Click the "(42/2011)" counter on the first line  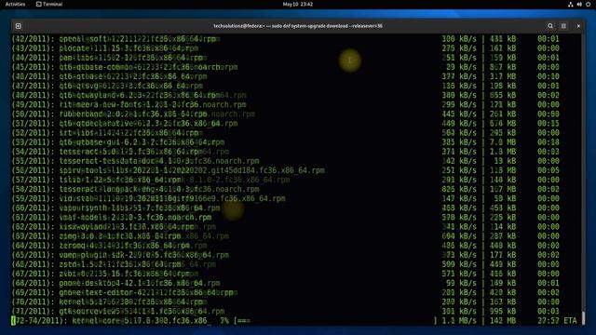point(34,39)
